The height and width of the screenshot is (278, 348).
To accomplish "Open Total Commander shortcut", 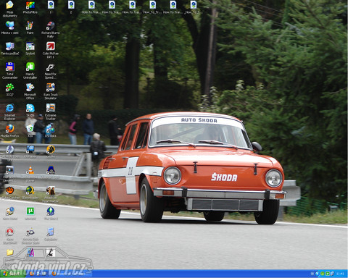I will 9,67.
